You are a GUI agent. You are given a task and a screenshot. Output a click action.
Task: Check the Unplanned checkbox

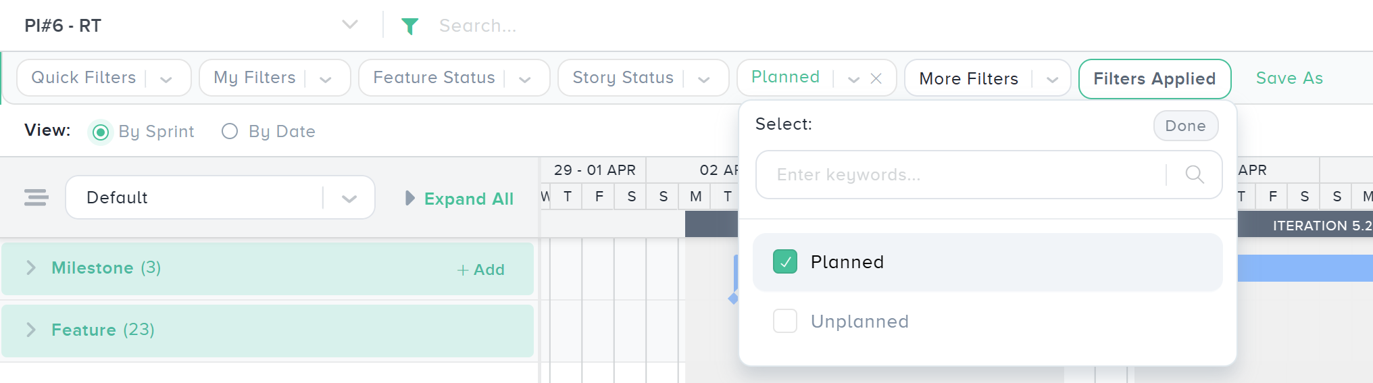point(785,322)
